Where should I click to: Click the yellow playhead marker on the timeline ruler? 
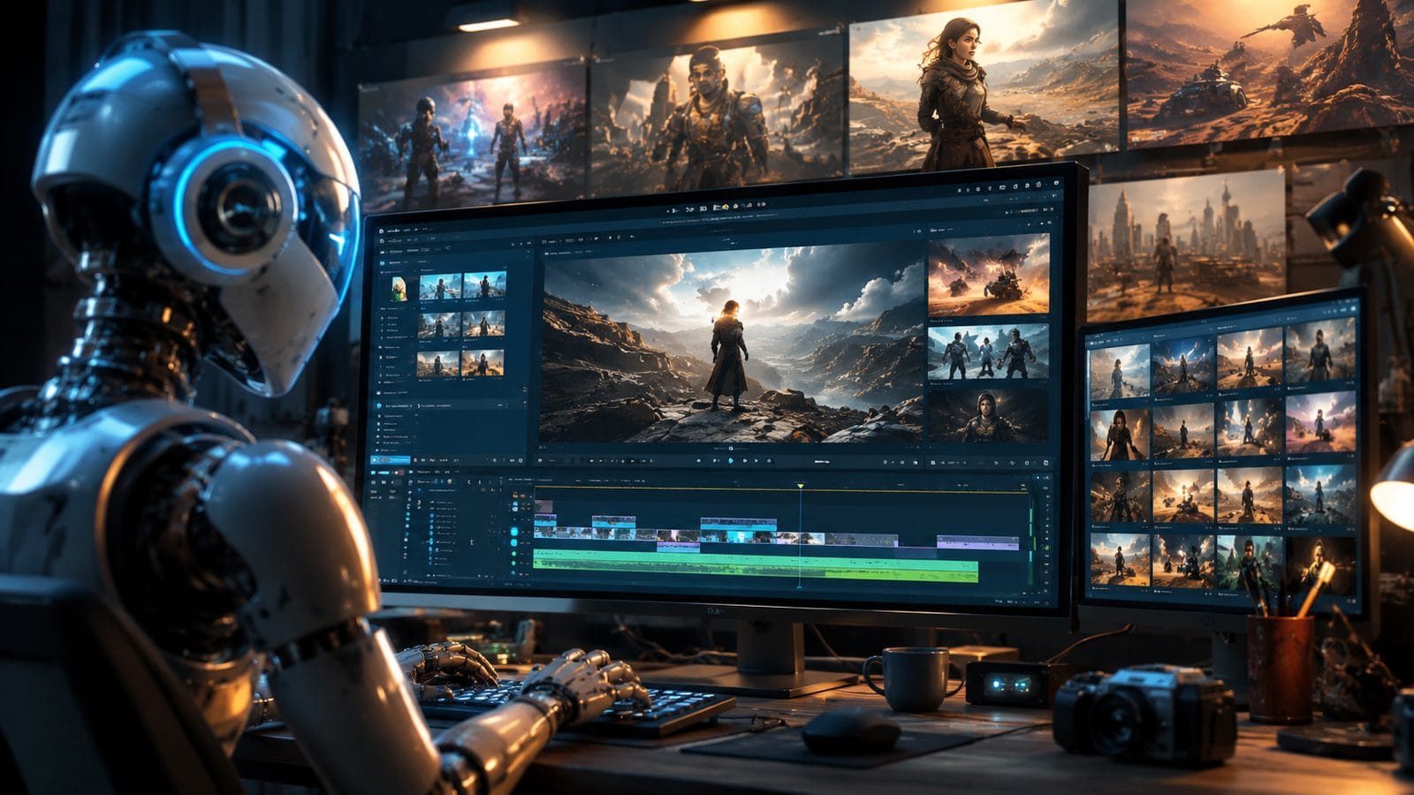(800, 486)
